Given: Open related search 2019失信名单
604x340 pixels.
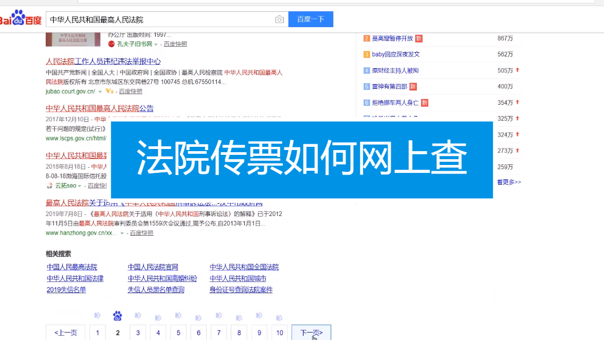Looking at the screenshot, I should [65, 290].
